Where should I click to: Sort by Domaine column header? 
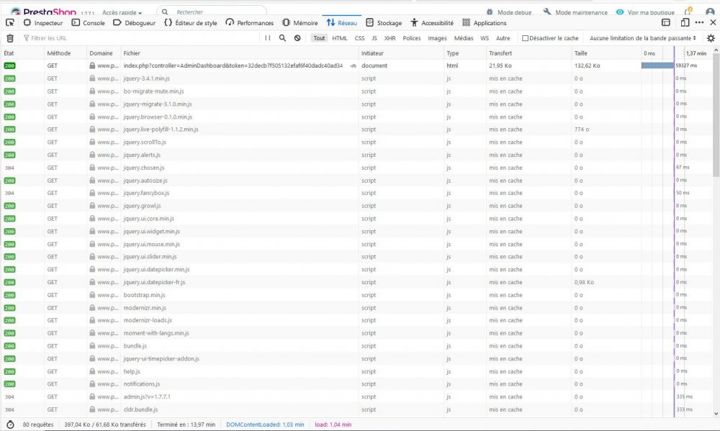click(x=103, y=53)
